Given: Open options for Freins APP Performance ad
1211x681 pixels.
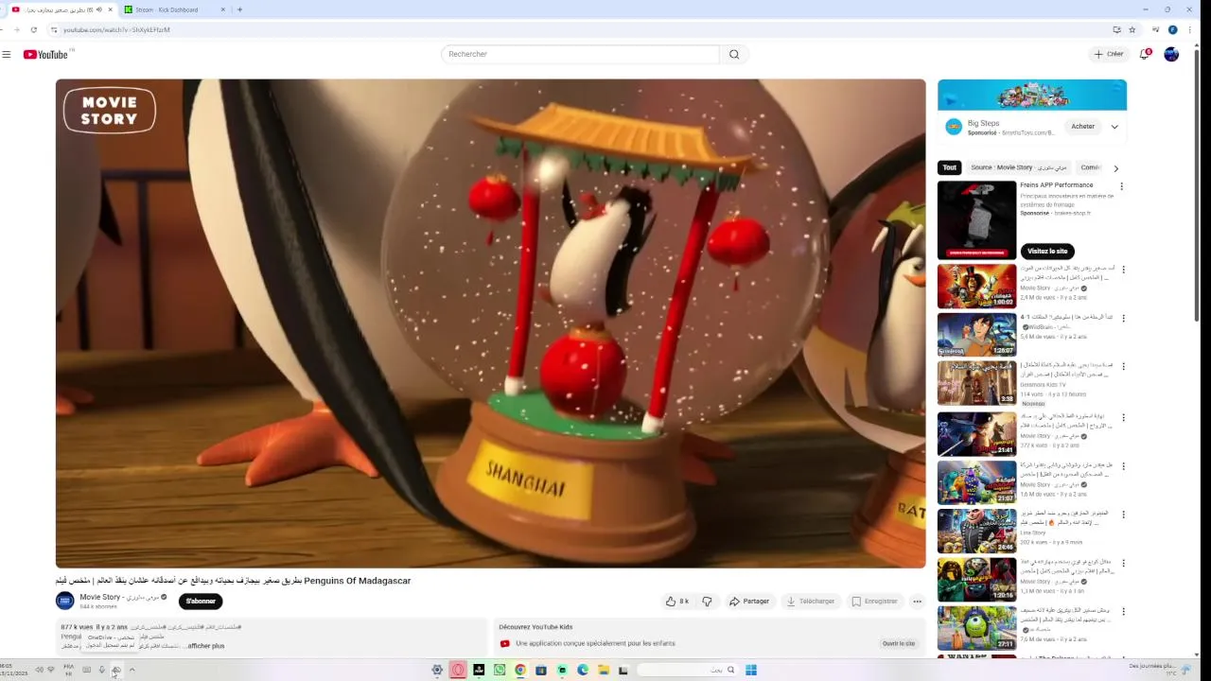Looking at the screenshot, I should (1121, 186).
